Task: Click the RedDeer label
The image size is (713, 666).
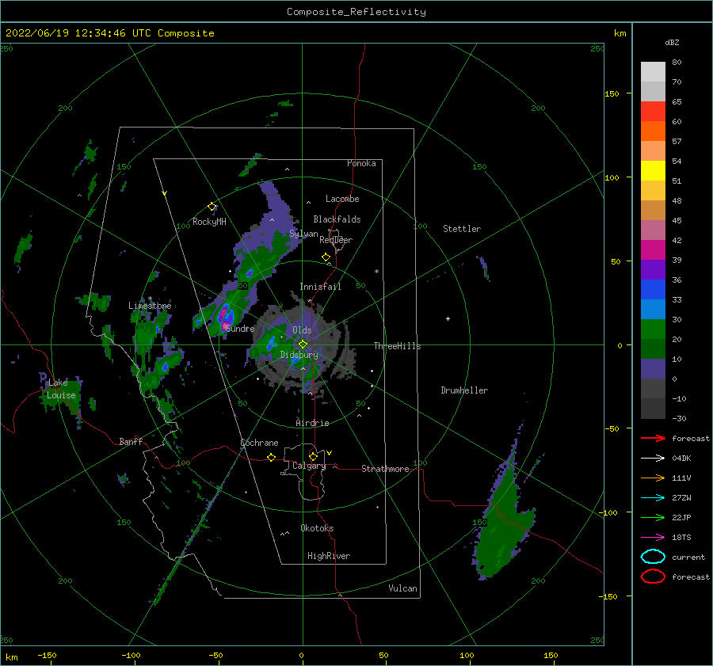Action: (336, 240)
